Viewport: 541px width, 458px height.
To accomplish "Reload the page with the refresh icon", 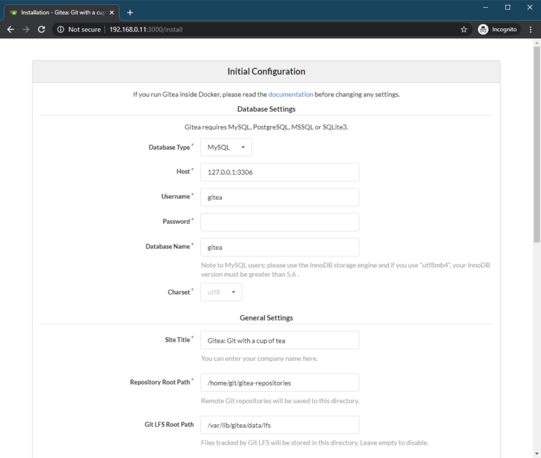I will tap(42, 30).
